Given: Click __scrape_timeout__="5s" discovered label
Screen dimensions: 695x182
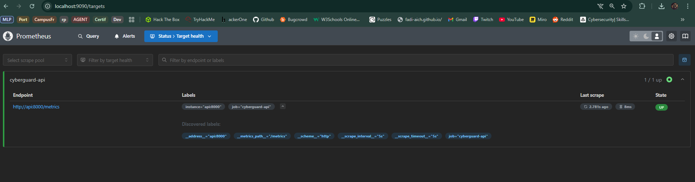Looking at the screenshot, I should (x=417, y=136).
